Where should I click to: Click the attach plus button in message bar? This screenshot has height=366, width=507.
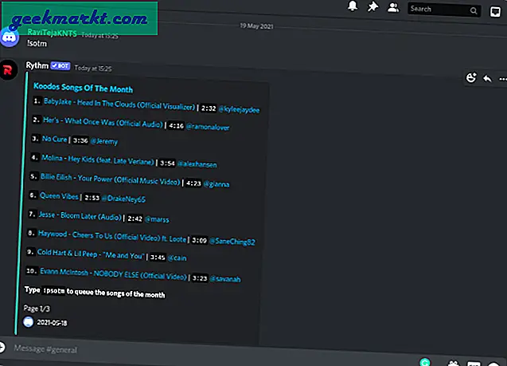click(x=2, y=347)
